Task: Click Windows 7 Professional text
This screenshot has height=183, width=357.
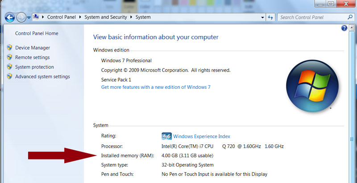Action: click(x=126, y=61)
